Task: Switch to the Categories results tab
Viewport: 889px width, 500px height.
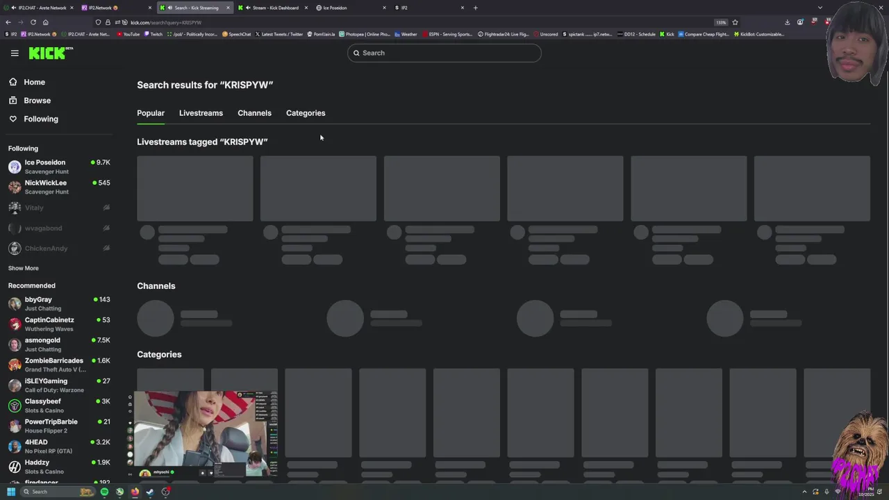Action: coord(306,113)
